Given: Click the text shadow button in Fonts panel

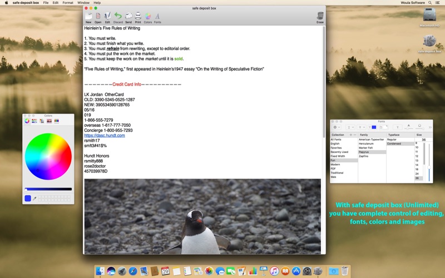Looking at the screenshot, I should 398,127.
